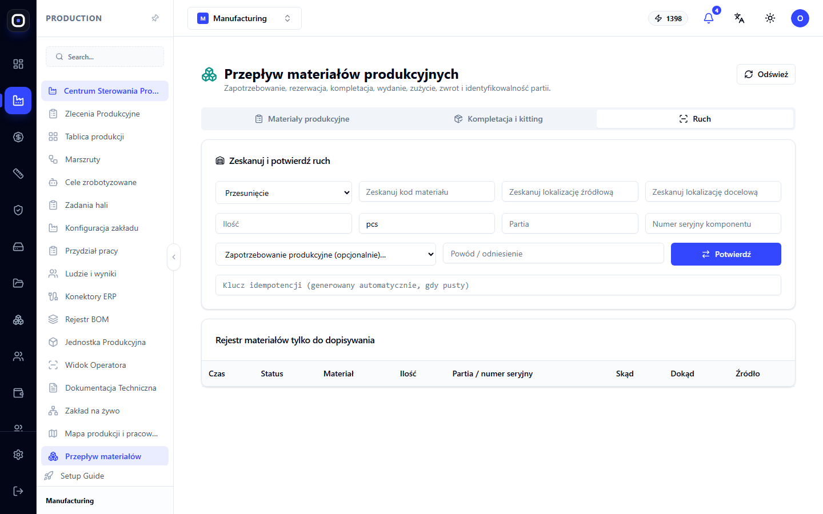The width and height of the screenshot is (823, 514).
Task: Open the finance dollar icon in left rail
Action: (x=18, y=137)
